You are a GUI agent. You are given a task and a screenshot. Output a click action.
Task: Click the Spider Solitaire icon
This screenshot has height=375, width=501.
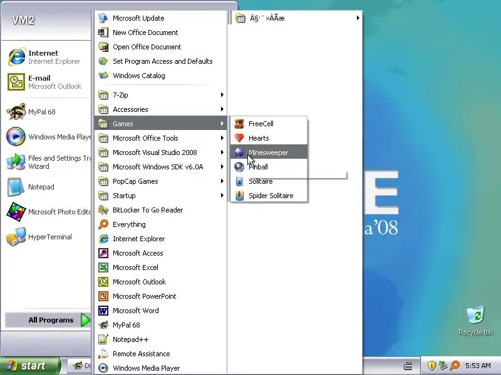pyautogui.click(x=239, y=196)
